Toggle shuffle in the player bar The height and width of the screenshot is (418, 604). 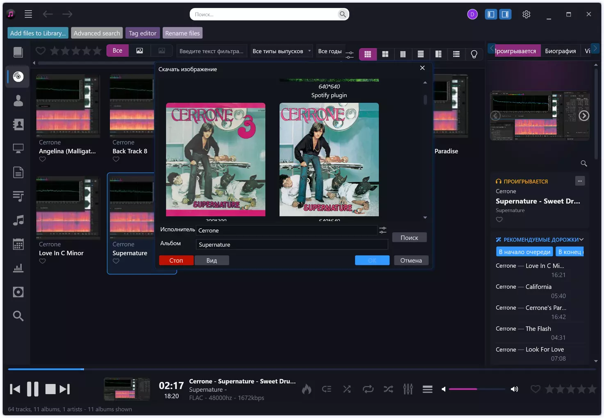pos(347,389)
